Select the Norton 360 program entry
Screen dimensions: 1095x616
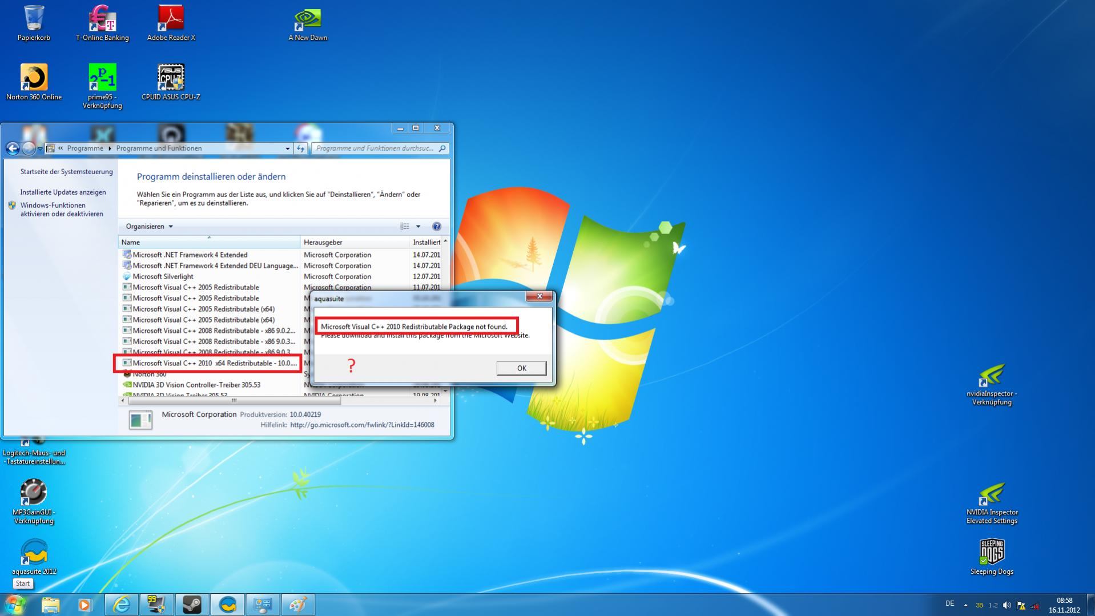[x=149, y=374]
